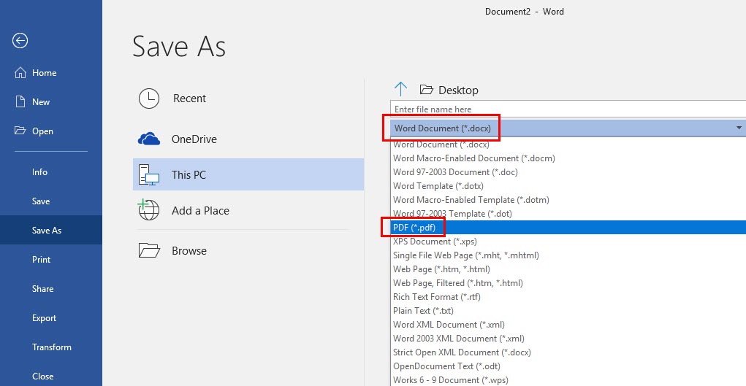Choose Add a Place
Screen dimensions: 746x386
[248, 211]
